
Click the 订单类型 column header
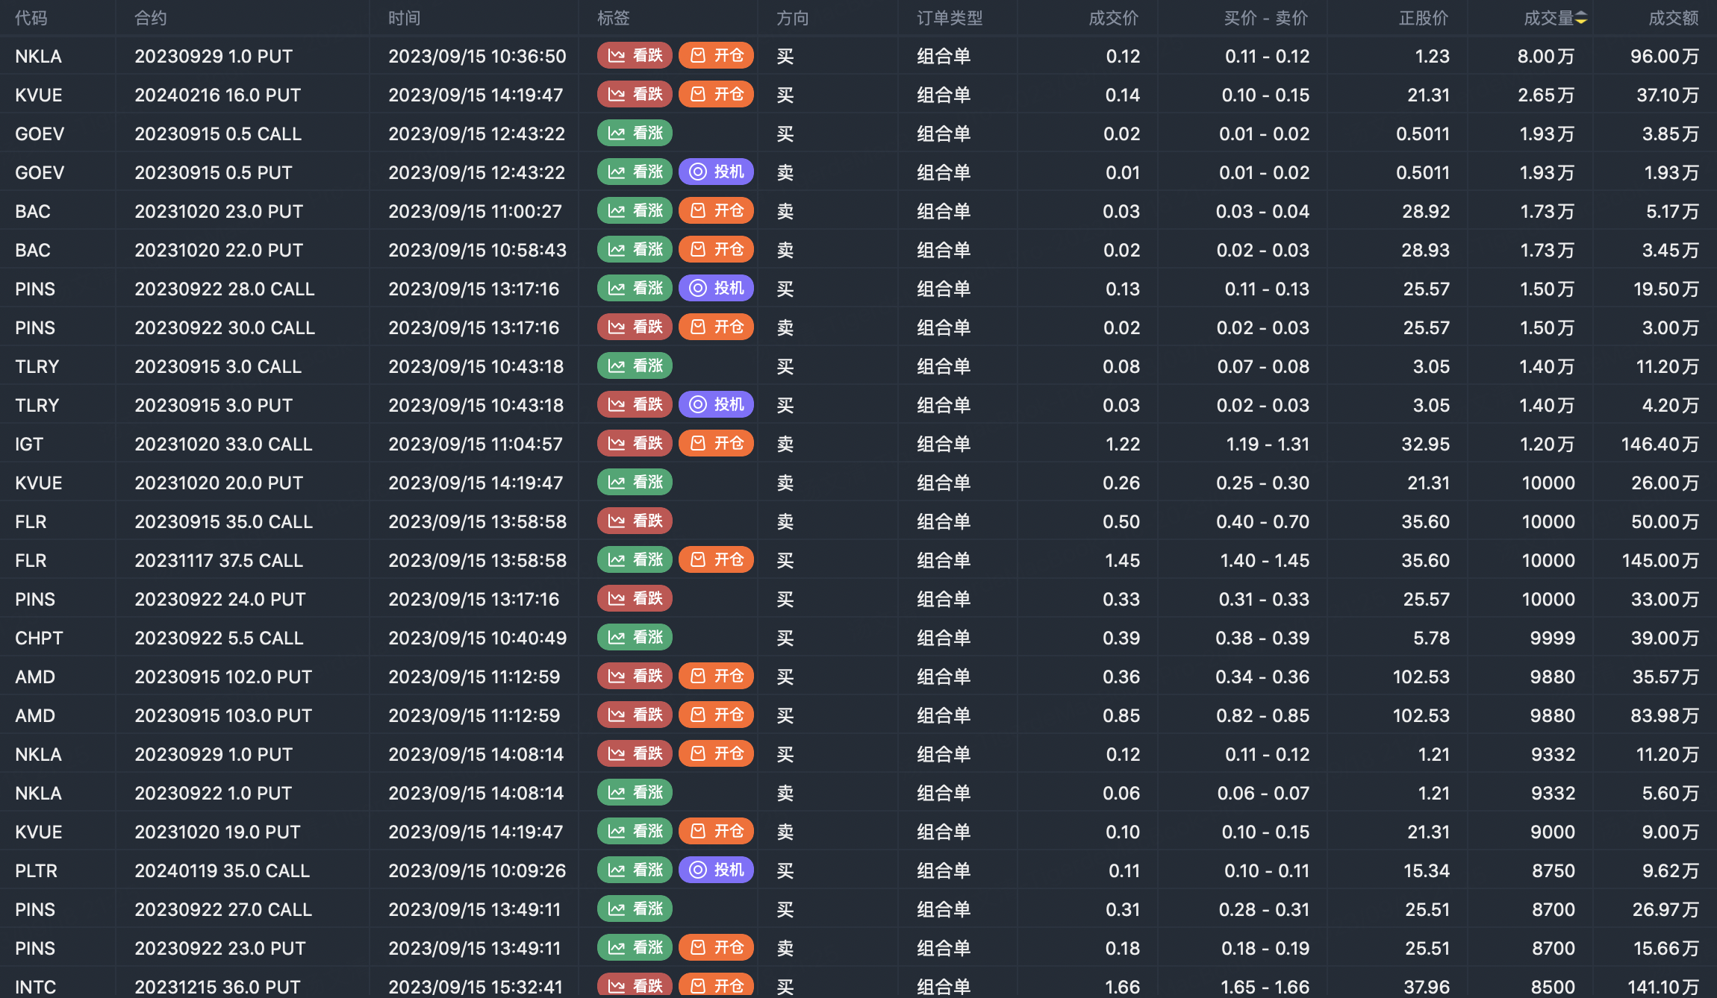950,18
